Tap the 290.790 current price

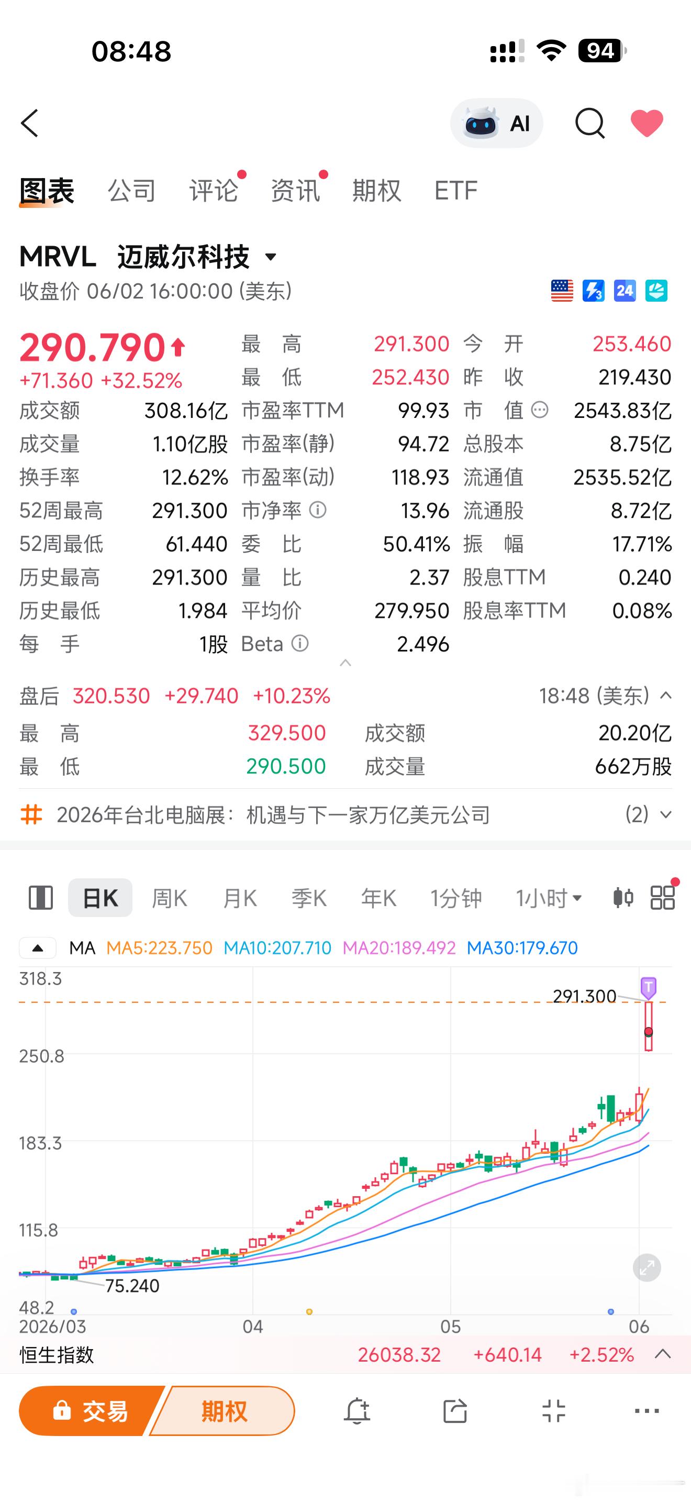[93, 348]
